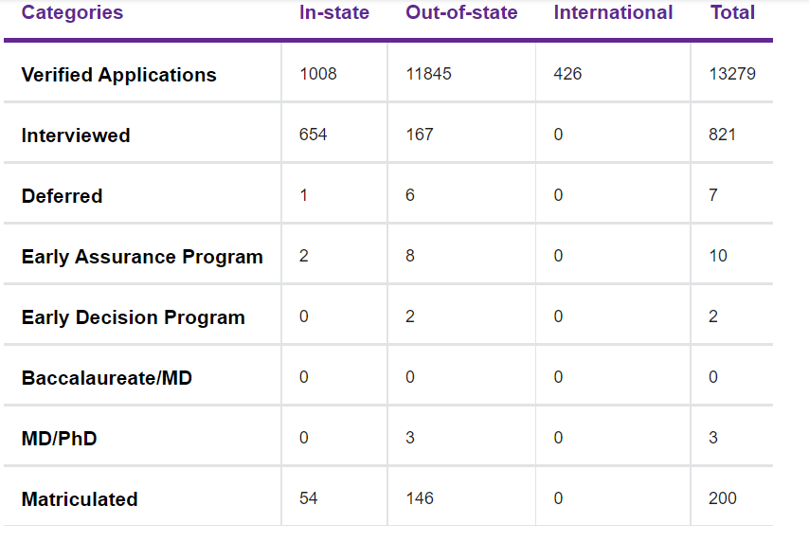
Task: Click the 13279 total applications value
Action: [x=732, y=74]
